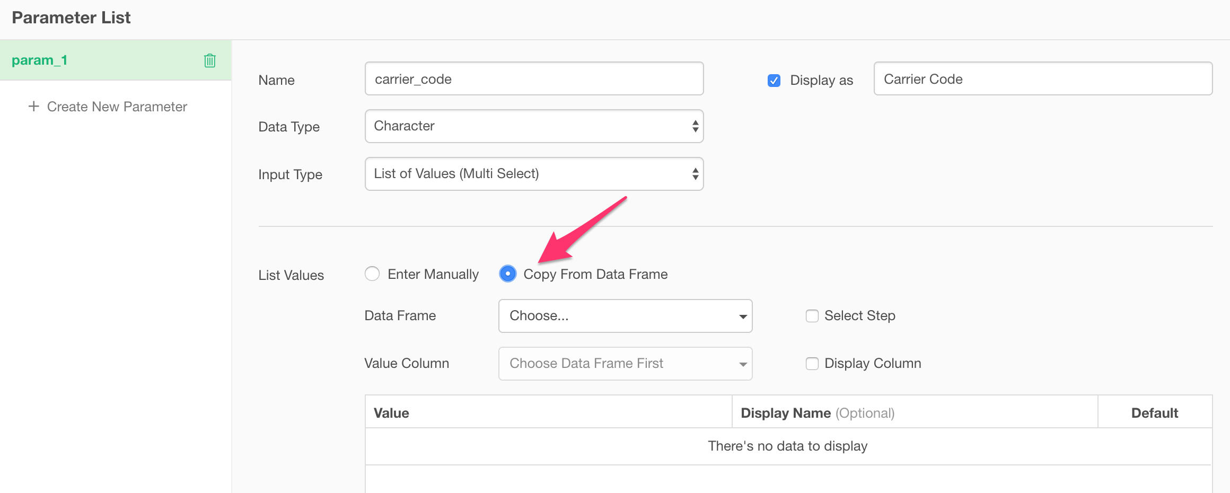Click Input Type stepper arrows
1230x493 pixels.
(695, 174)
